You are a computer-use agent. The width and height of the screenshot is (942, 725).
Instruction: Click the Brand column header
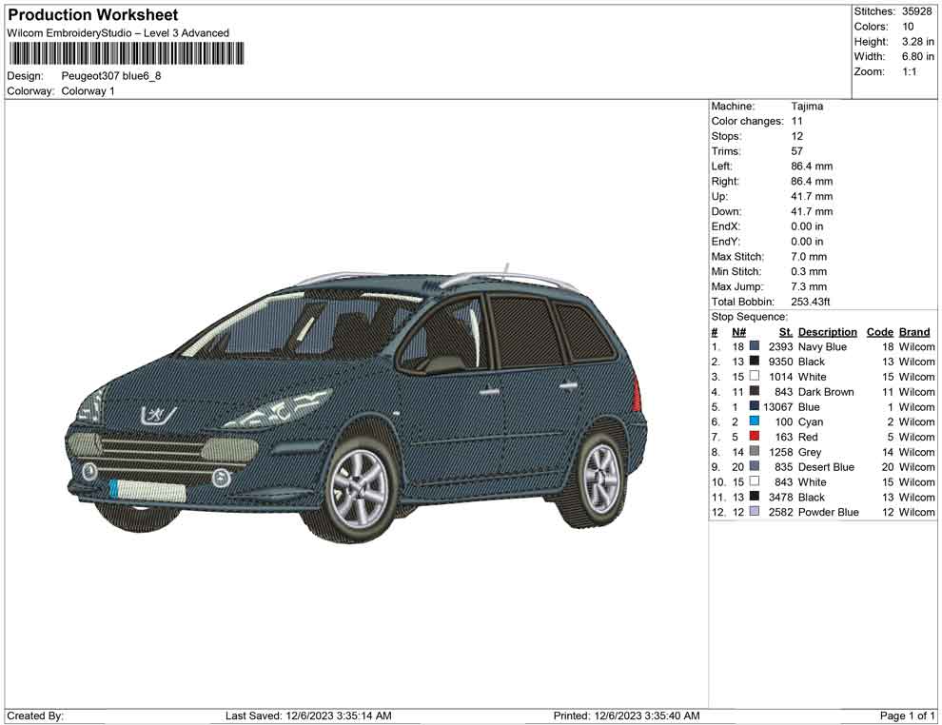[x=913, y=331]
